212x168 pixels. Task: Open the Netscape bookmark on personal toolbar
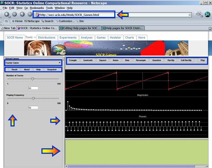[32, 21]
